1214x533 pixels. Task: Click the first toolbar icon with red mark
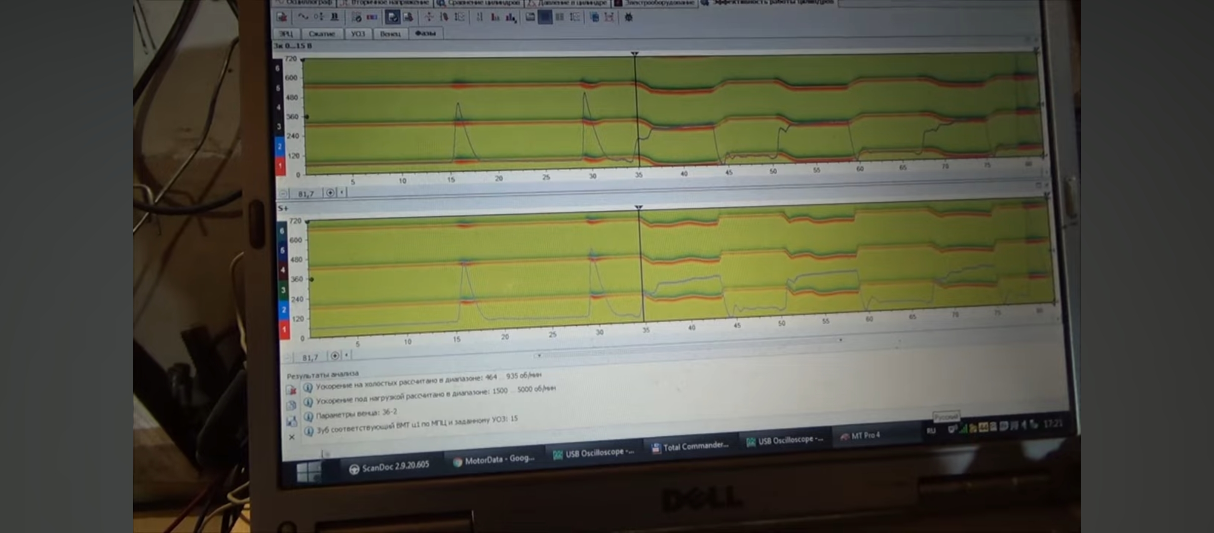pos(282,17)
